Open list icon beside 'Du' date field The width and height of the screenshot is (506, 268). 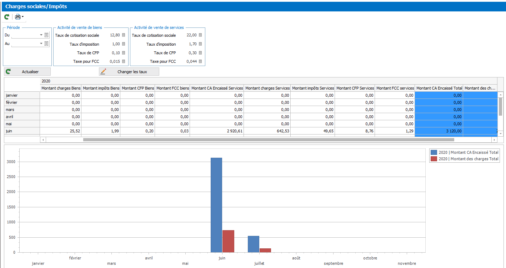[x=46, y=35]
